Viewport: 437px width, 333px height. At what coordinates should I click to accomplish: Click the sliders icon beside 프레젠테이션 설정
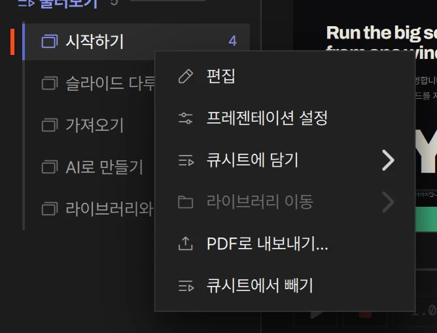[x=186, y=118]
